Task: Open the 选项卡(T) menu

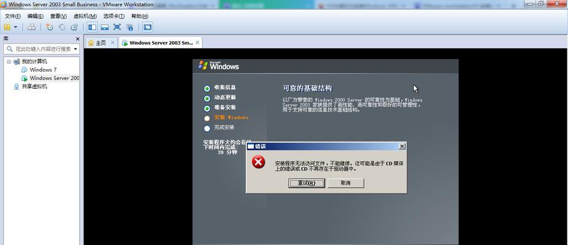Action: point(114,17)
